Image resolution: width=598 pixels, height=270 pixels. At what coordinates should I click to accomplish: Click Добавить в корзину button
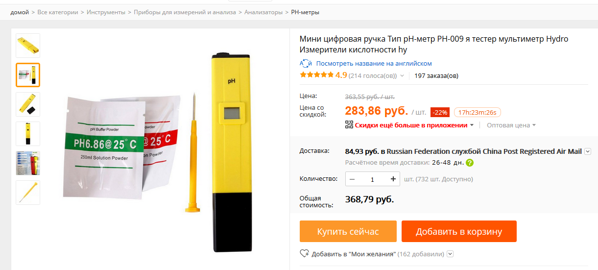[x=459, y=231]
